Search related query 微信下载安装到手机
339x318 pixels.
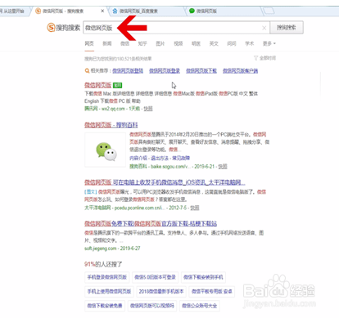click(x=203, y=277)
